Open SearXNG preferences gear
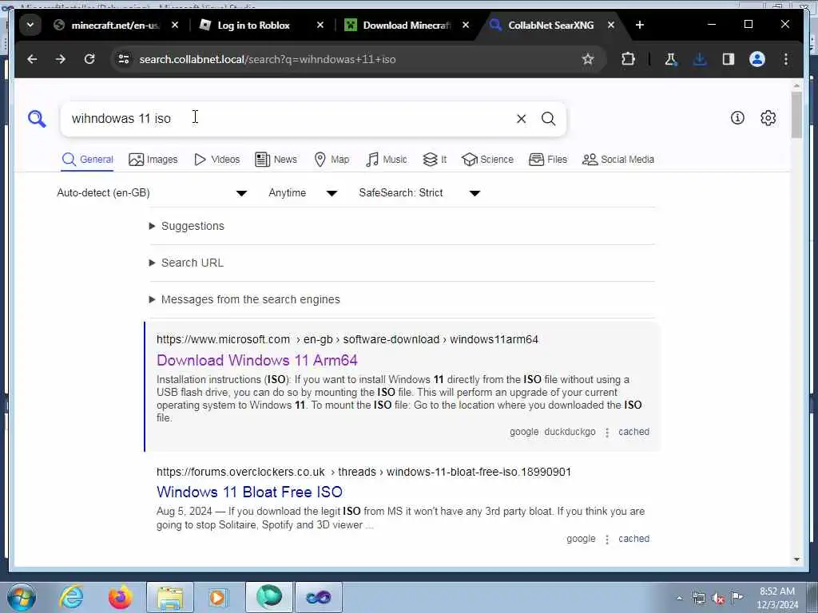Screen dimensions: 818x613 tap(768, 118)
